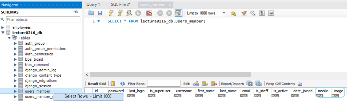Screen dimensions: 347x101
Task: Toggle continue-on-error red stop icon
Action: click(149, 13)
